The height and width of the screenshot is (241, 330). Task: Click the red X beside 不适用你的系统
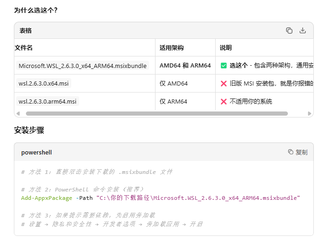(224, 102)
